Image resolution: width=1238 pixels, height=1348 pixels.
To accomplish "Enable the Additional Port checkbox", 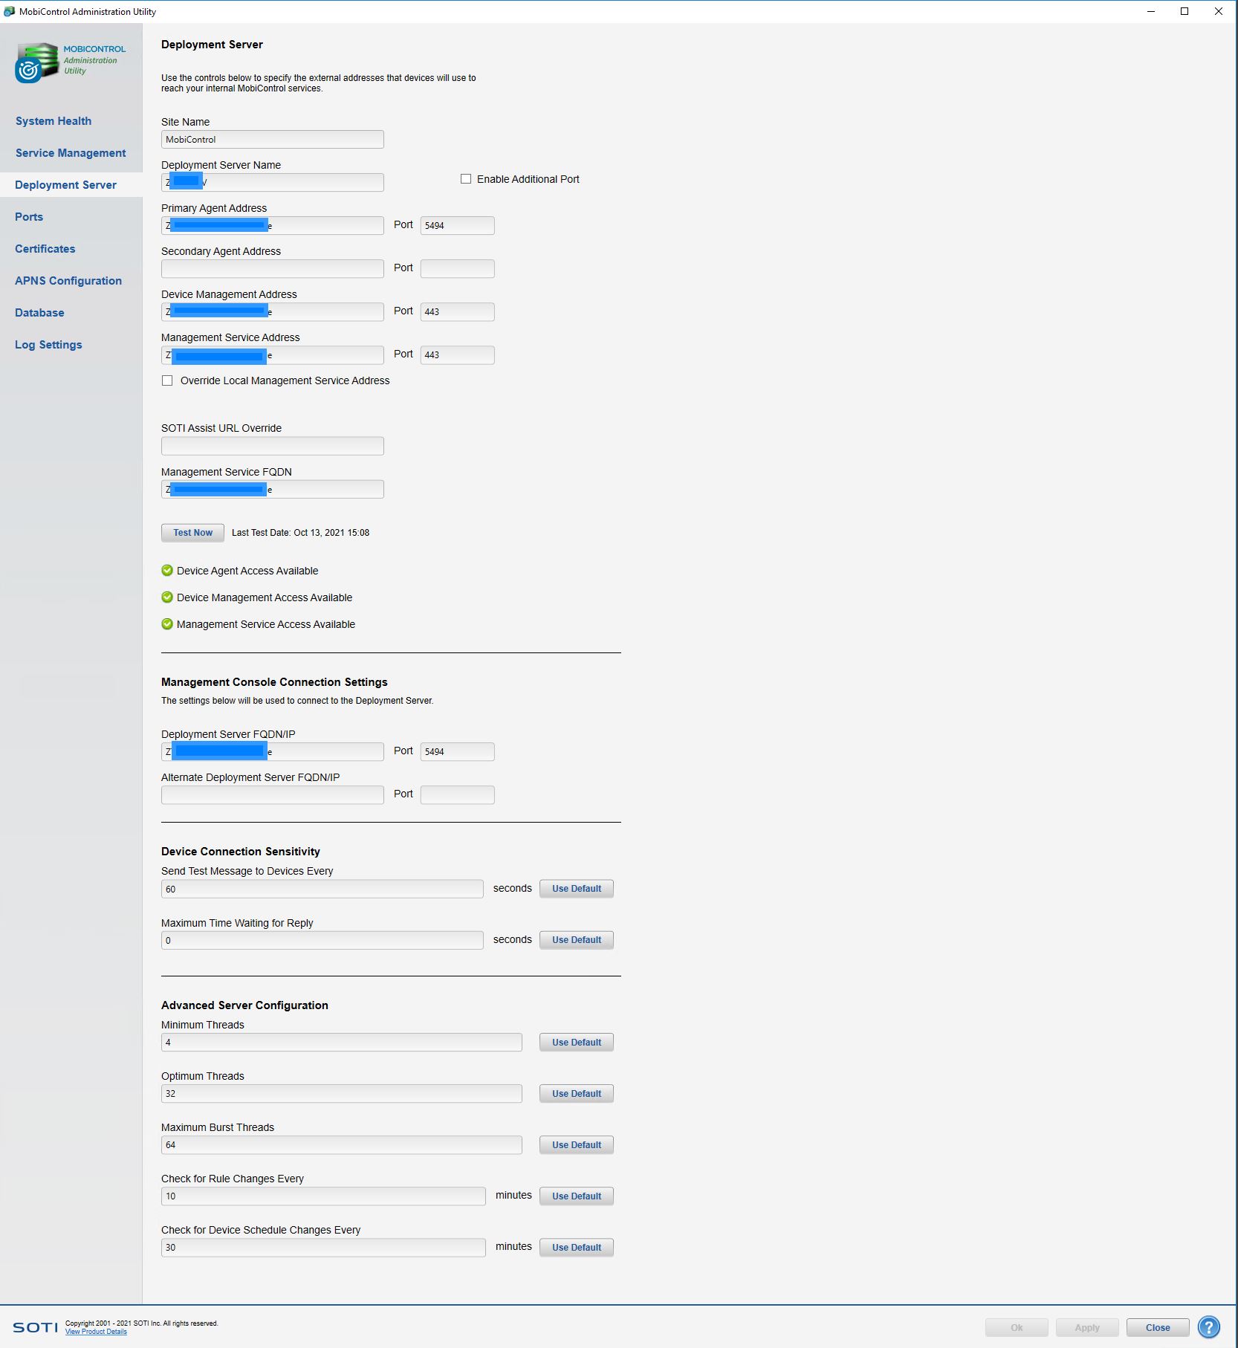I will coord(466,179).
